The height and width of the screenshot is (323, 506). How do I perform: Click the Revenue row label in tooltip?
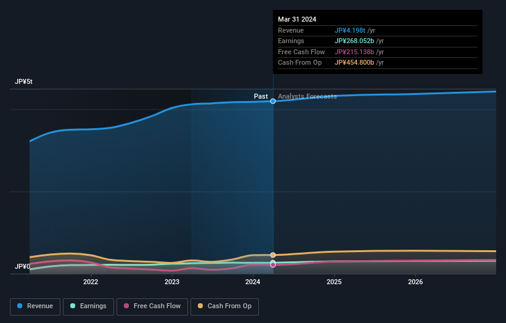(291, 30)
